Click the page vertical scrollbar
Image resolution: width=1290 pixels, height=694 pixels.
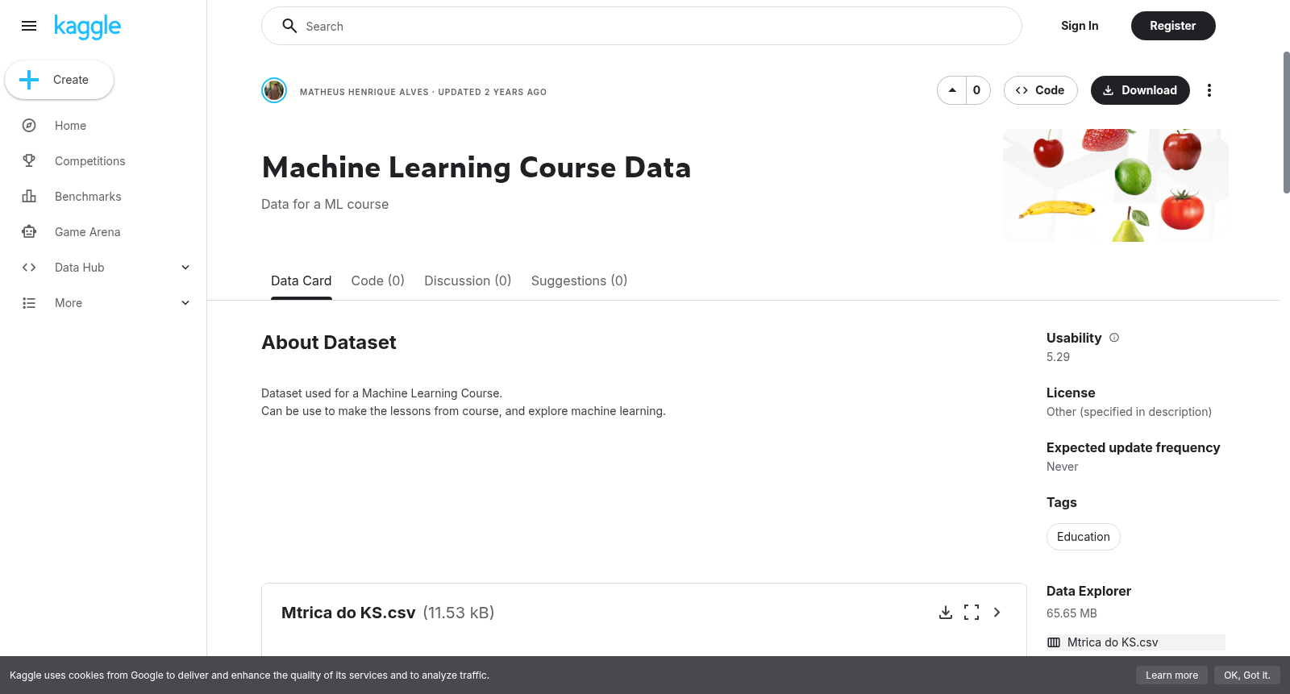pos(1286,123)
